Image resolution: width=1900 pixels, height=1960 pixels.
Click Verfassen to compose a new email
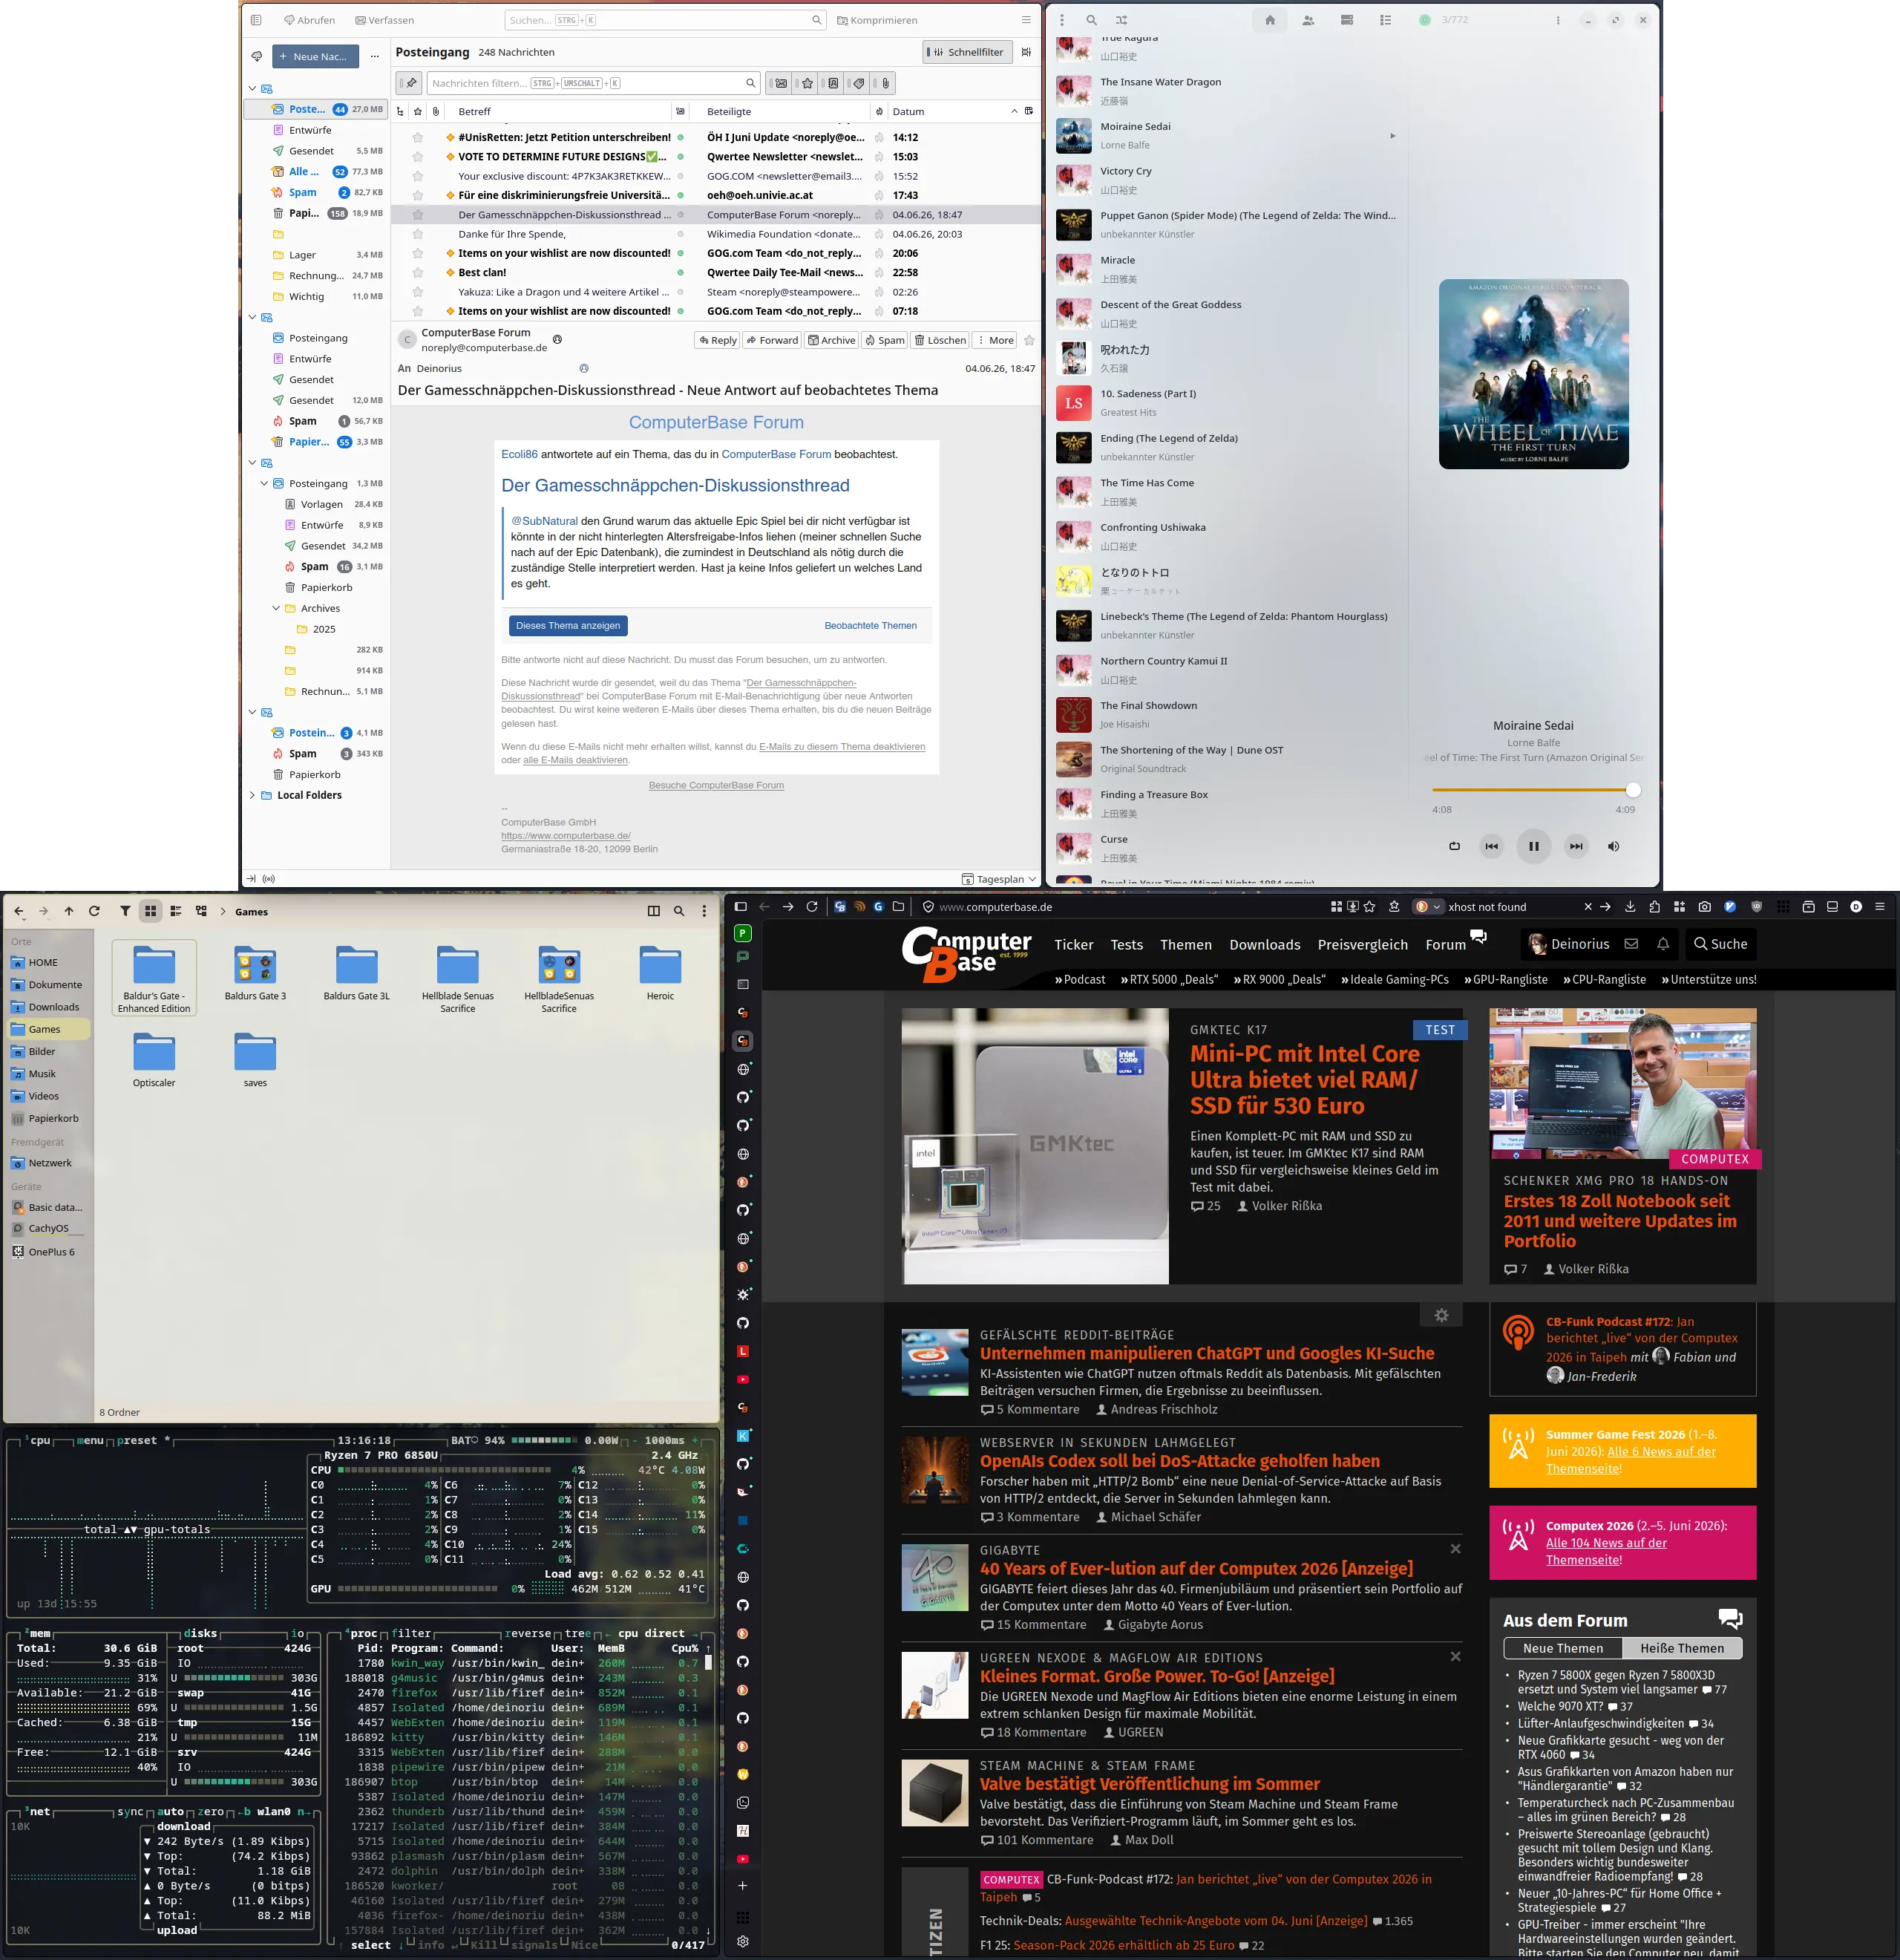click(x=384, y=20)
